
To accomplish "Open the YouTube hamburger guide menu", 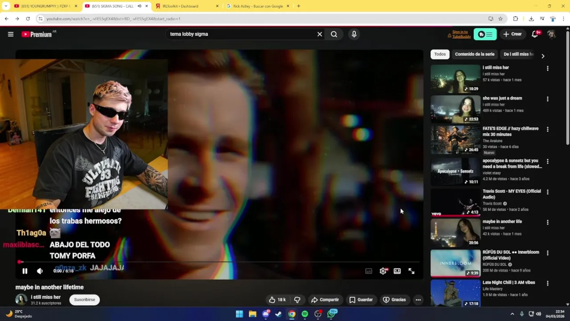I will (11, 34).
